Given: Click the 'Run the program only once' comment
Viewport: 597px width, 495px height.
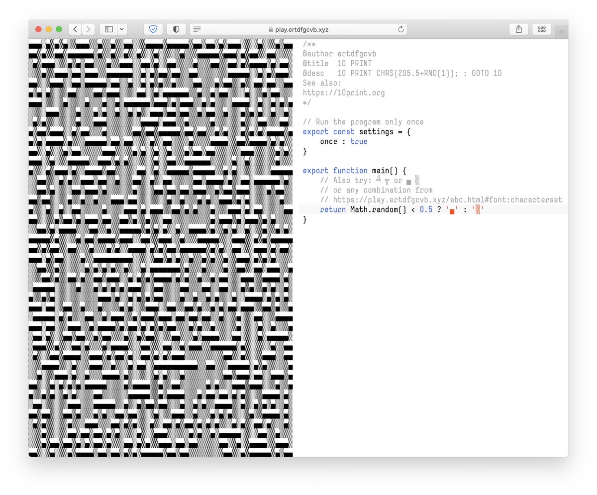Looking at the screenshot, I should click(x=363, y=122).
